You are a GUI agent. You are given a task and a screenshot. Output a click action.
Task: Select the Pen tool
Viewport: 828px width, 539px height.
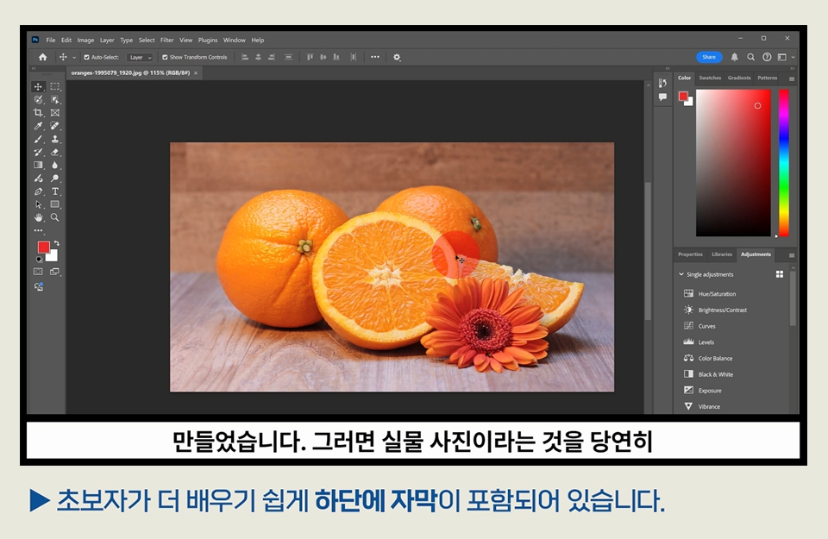point(38,191)
